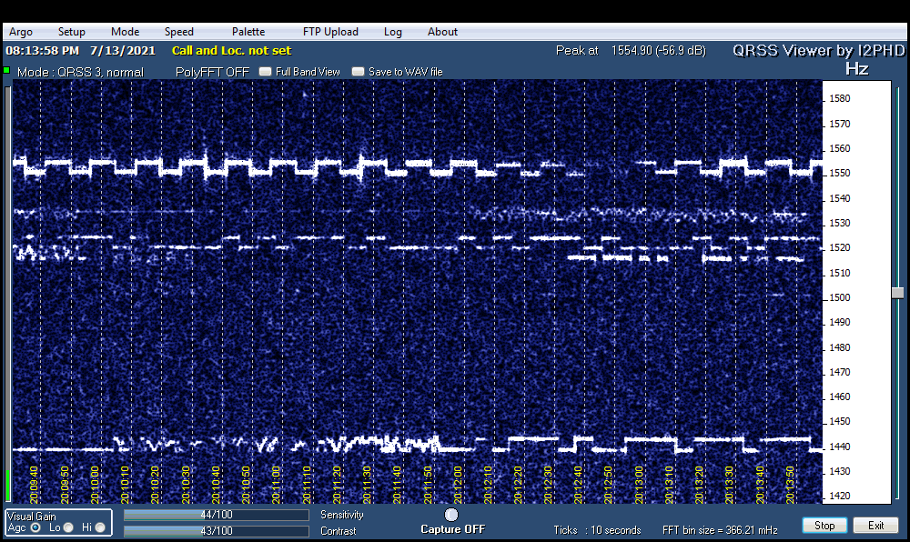This screenshot has height=542, width=910.
Task: Toggle the Save to WAV file checkbox
Action: click(359, 72)
